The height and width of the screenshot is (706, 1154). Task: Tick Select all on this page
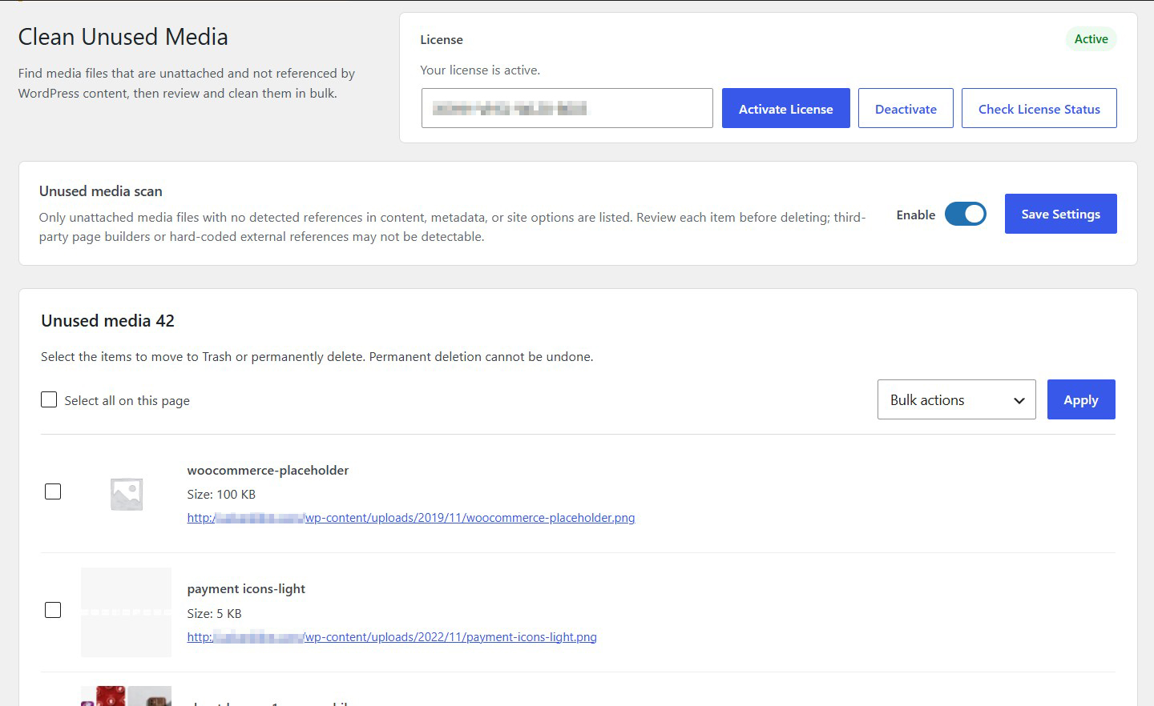point(49,399)
